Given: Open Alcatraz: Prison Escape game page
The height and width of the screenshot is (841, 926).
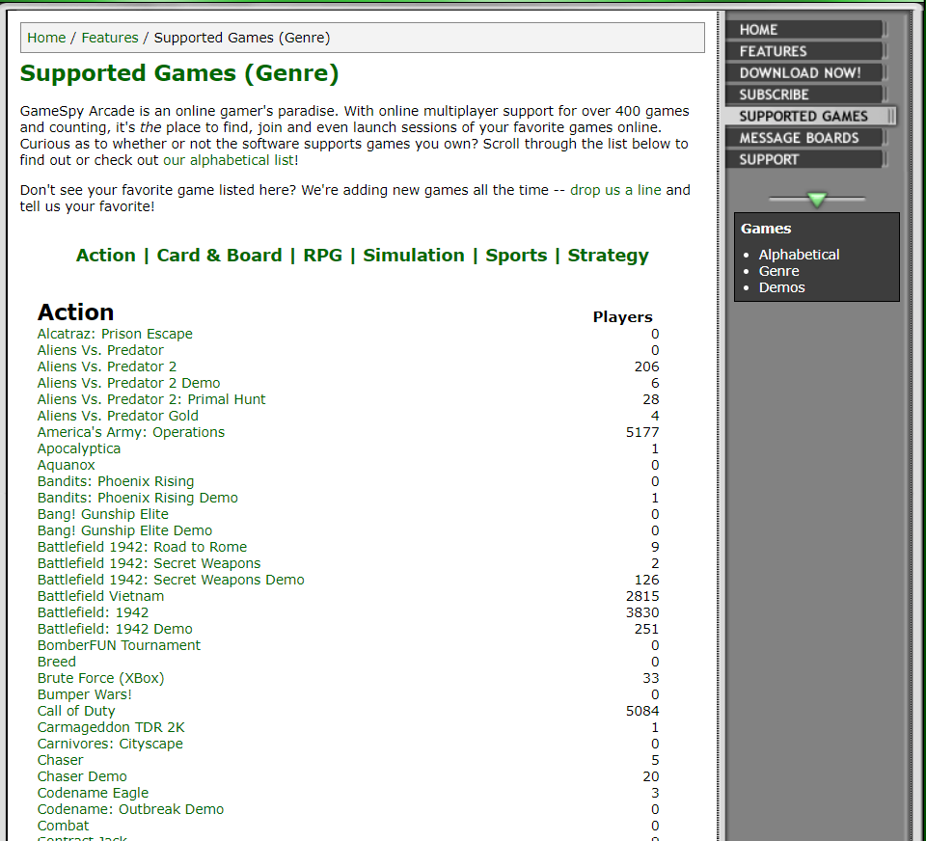Looking at the screenshot, I should pyautogui.click(x=115, y=334).
